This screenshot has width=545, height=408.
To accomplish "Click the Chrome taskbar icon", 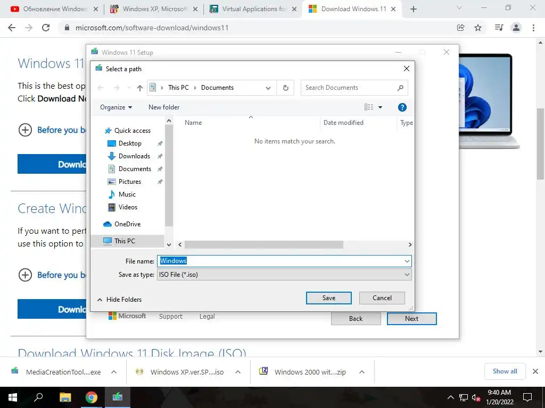I will point(92,397).
